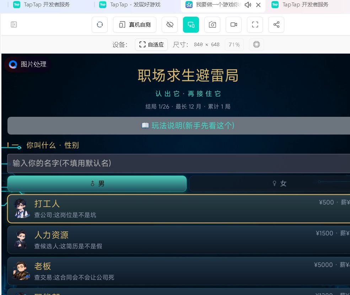This screenshot has height=295, width=350.
Task: Take a screenshot with camera icon
Action: click(212, 24)
